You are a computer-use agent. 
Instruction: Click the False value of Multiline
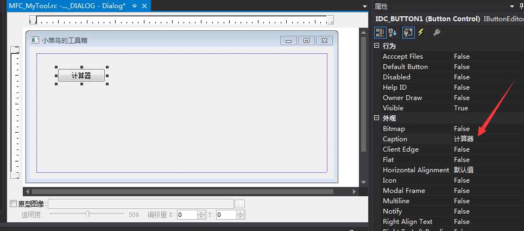(462, 201)
